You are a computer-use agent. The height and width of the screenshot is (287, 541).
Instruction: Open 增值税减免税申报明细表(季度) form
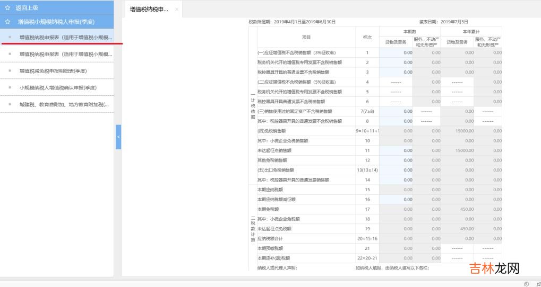pyautogui.click(x=53, y=70)
